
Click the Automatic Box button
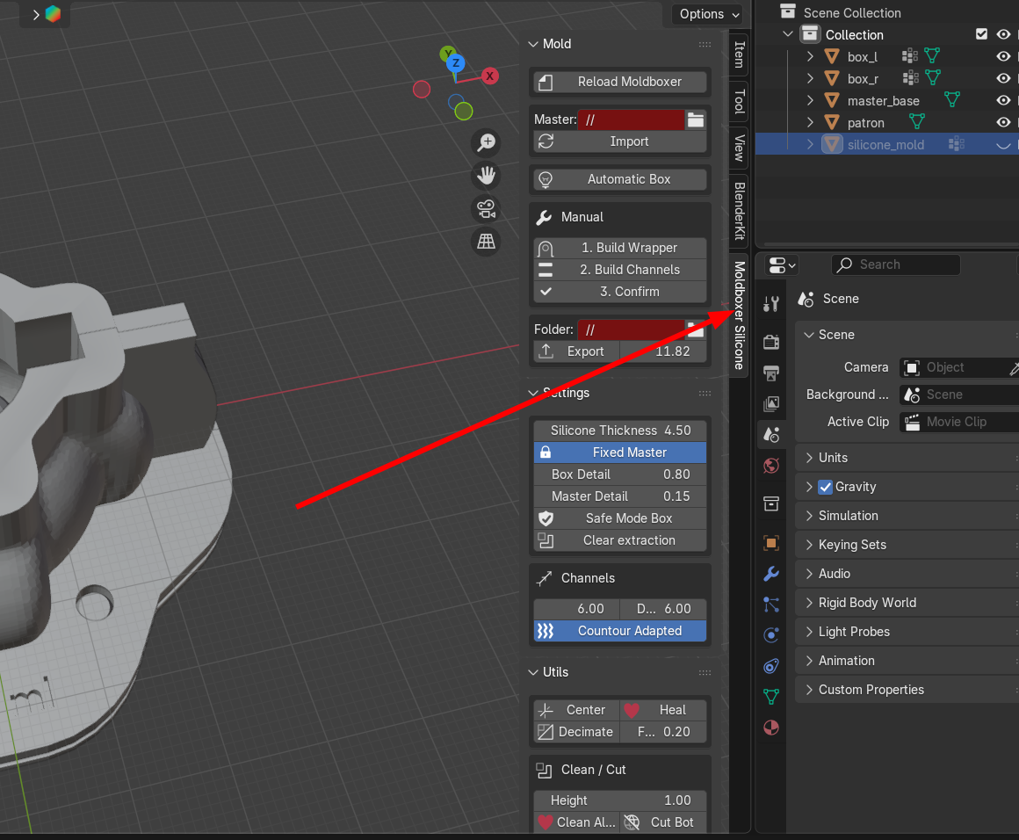[619, 179]
